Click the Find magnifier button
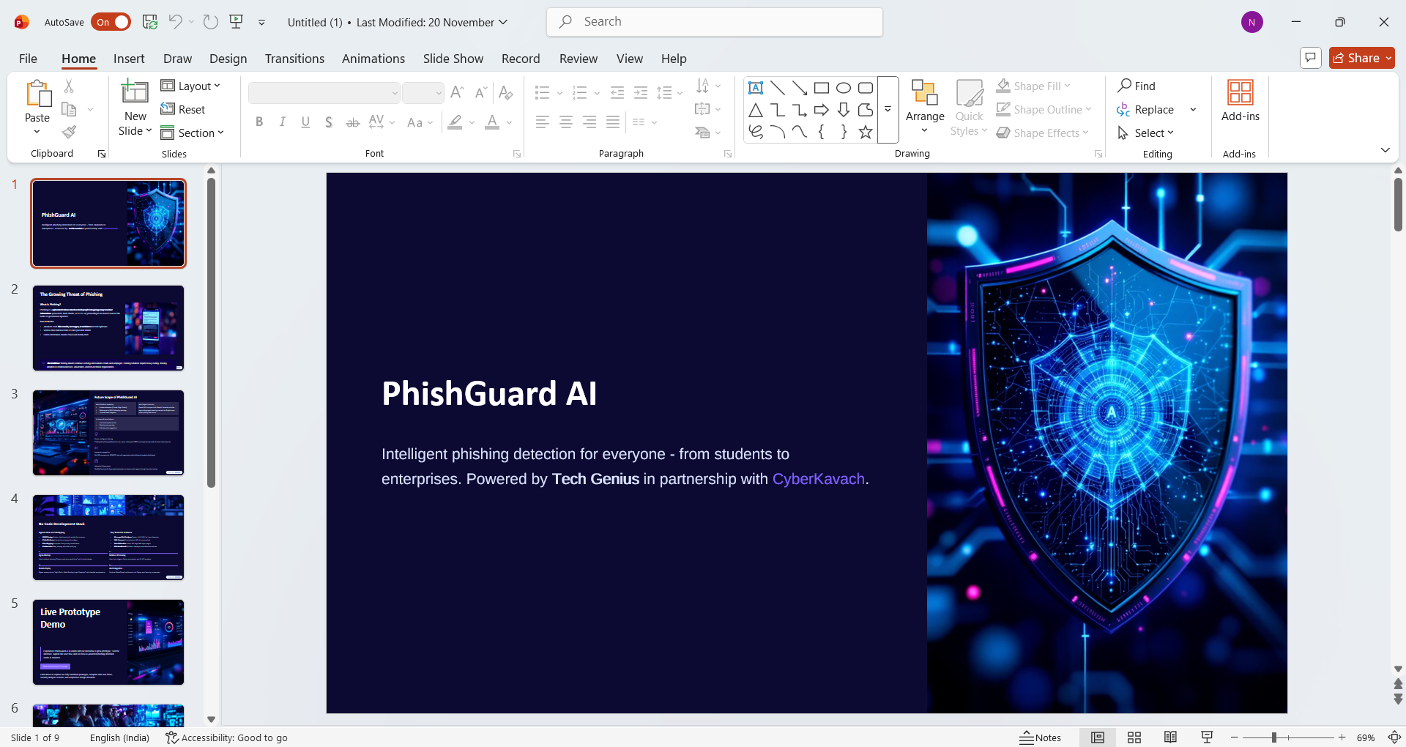This screenshot has height=747, width=1406. [x=1137, y=86]
